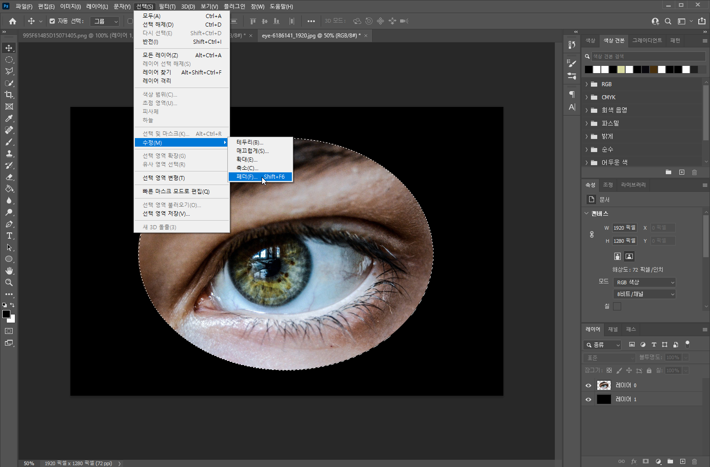710x467 pixels.
Task: Hide 레이어 0 using its eye icon
Action: pos(588,385)
